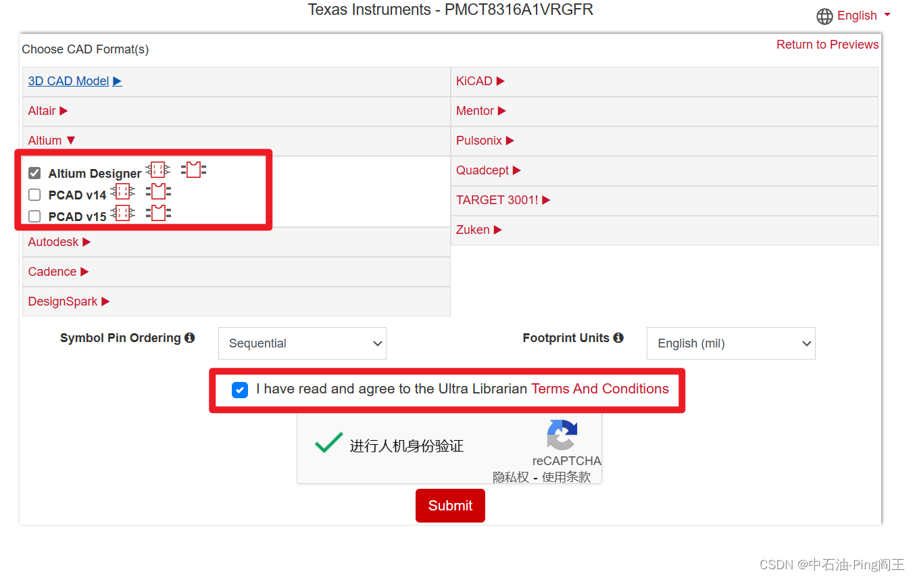Click the reCAPTCHA logo
Screen dimensions: 915x578
click(562, 435)
